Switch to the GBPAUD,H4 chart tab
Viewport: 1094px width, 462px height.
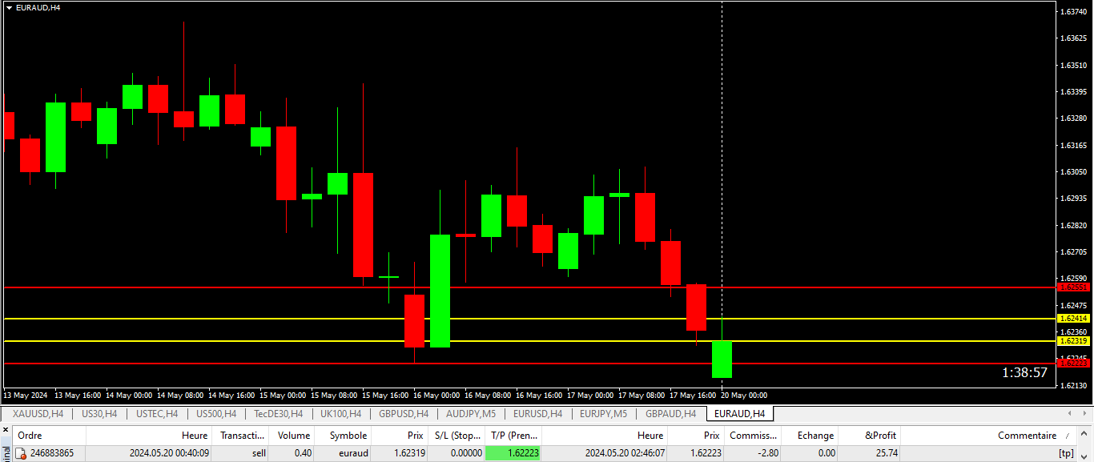(670, 414)
